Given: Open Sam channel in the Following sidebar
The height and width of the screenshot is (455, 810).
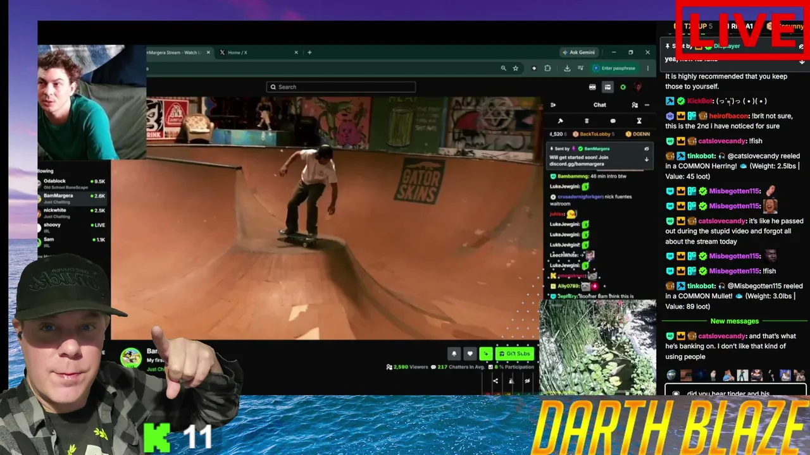Looking at the screenshot, I should (71, 242).
